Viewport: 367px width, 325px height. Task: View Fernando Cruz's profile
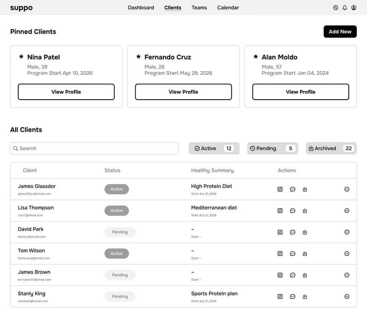tap(183, 92)
